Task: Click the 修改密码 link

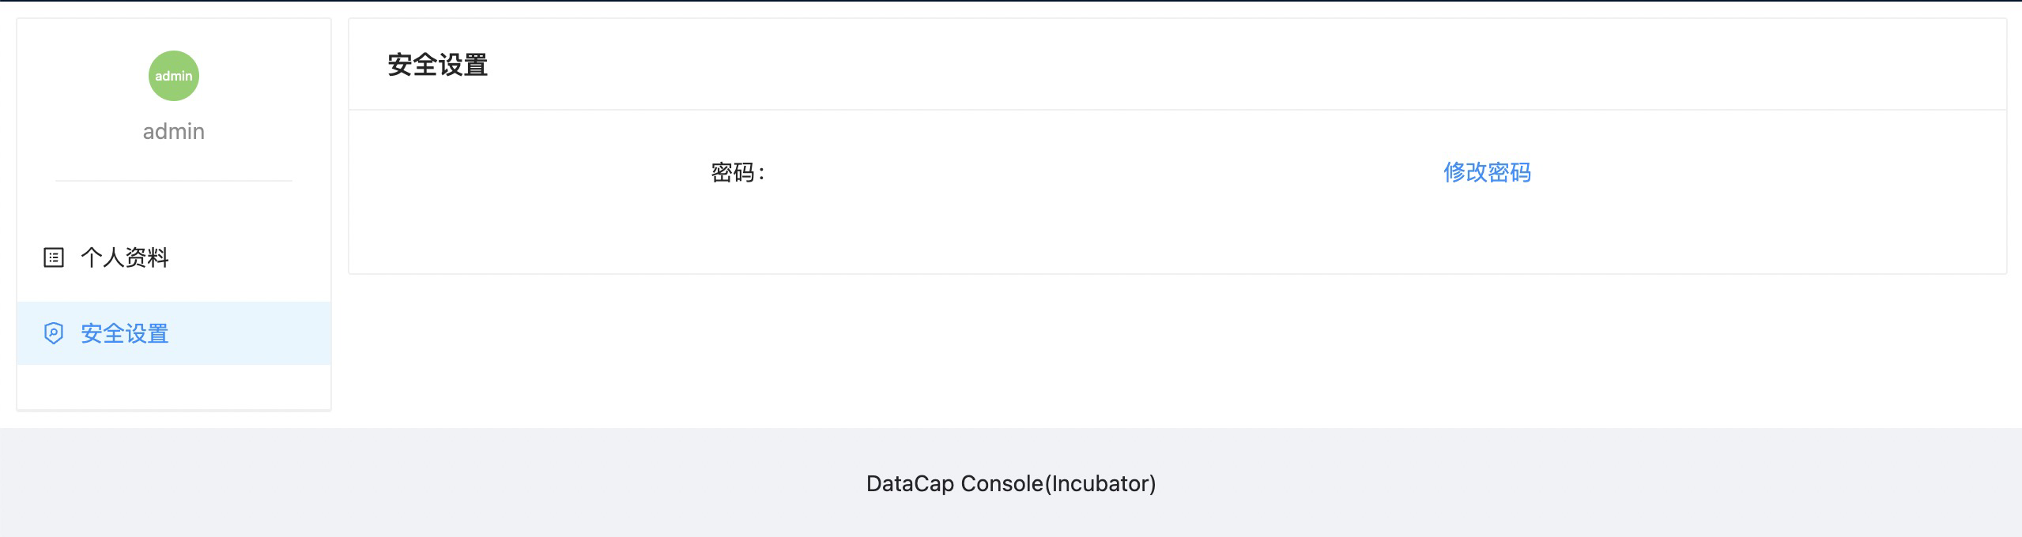Action: (x=1486, y=172)
